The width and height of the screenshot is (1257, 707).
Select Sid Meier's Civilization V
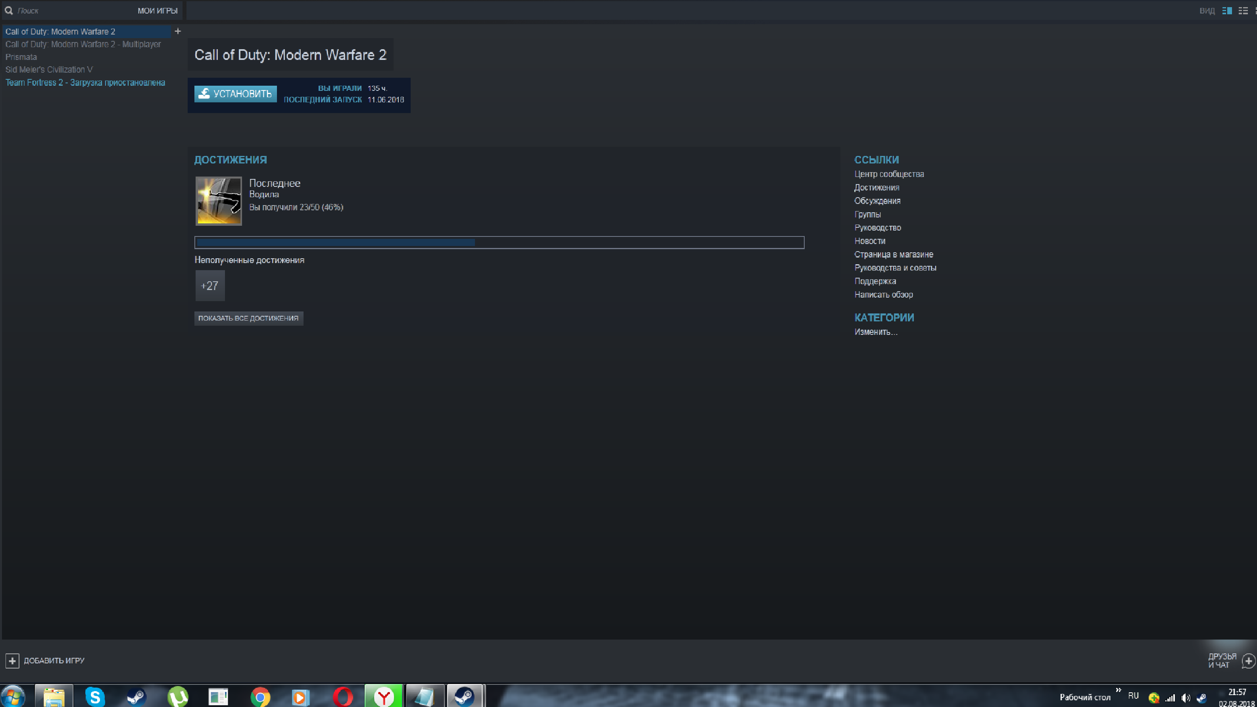coord(49,69)
